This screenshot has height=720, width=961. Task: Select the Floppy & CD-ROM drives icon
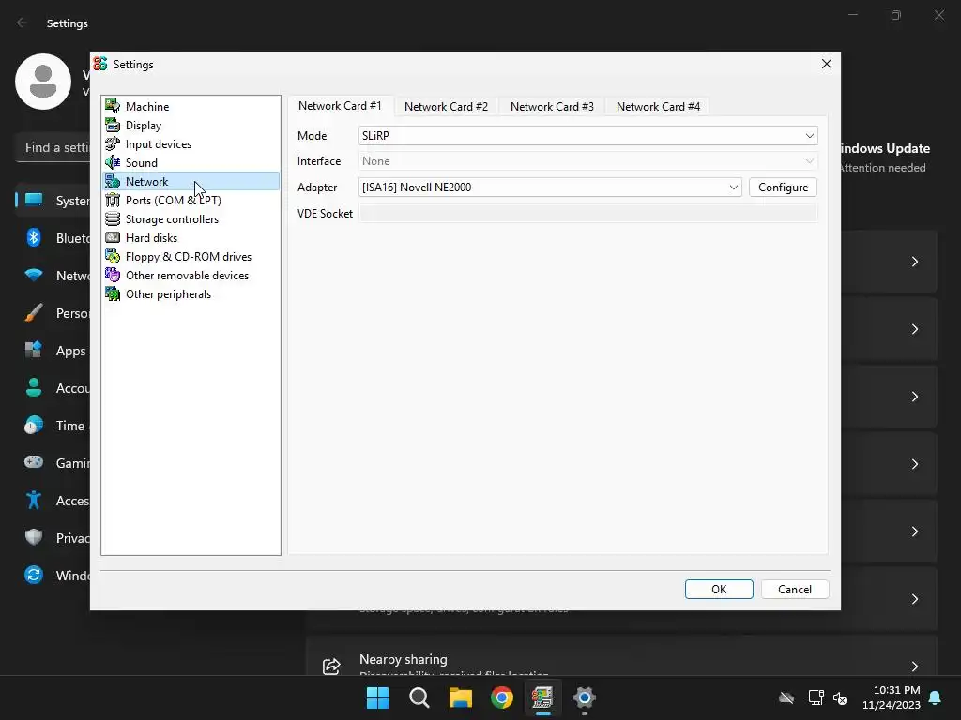pos(113,257)
